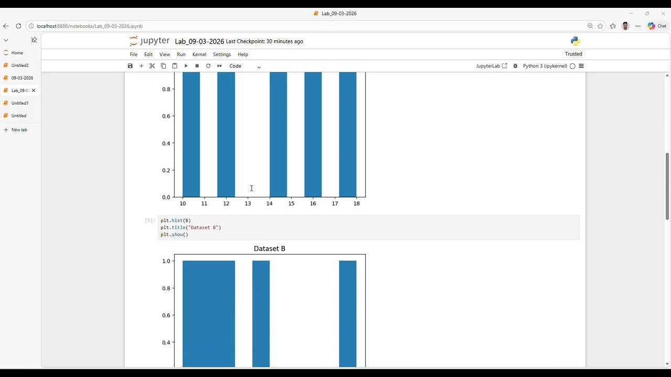View site information icon in address bar

coord(31,26)
